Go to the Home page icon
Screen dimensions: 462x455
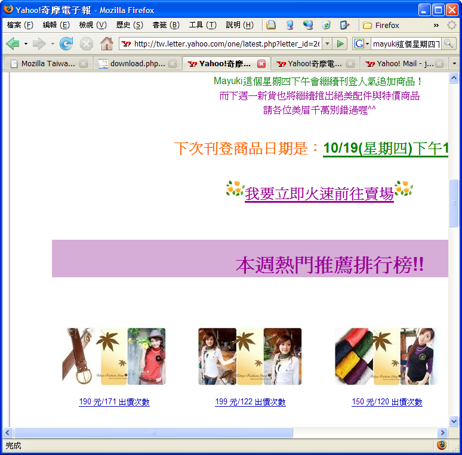(107, 44)
